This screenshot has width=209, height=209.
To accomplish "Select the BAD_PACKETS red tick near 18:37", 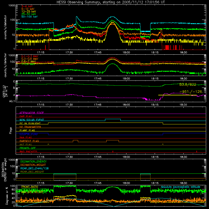I will pyautogui.click(x=197, y=152).
